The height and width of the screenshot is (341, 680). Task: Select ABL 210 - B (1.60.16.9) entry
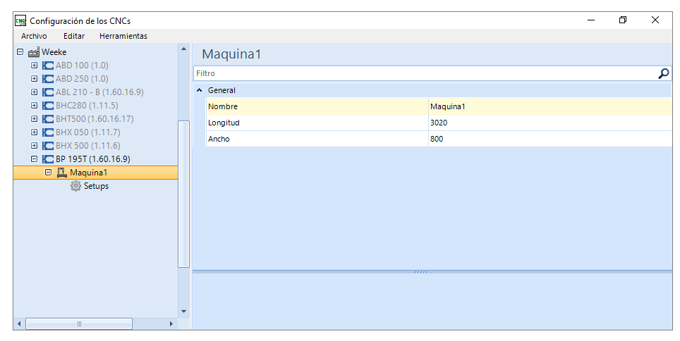tap(99, 92)
